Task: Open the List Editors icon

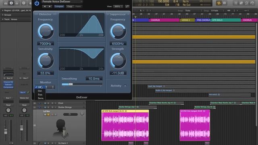Action: pyautogui.click(x=235, y=3)
